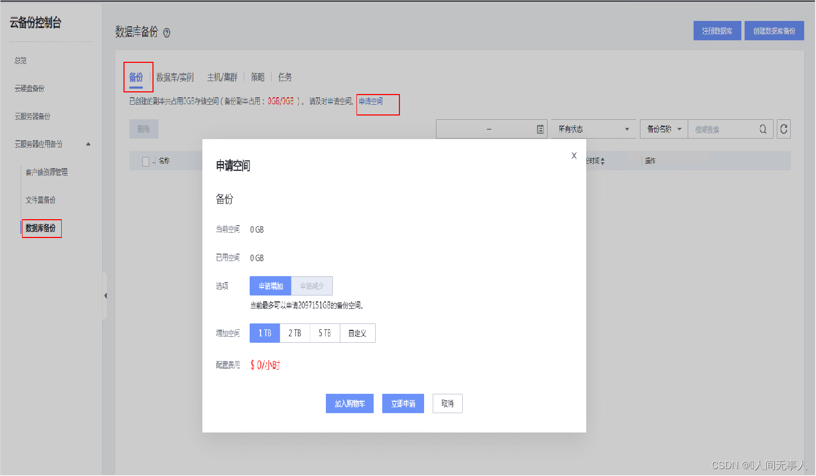Collapse the 云服务器应用备份 menu group
The height and width of the screenshot is (476, 816).
pyautogui.click(x=89, y=144)
